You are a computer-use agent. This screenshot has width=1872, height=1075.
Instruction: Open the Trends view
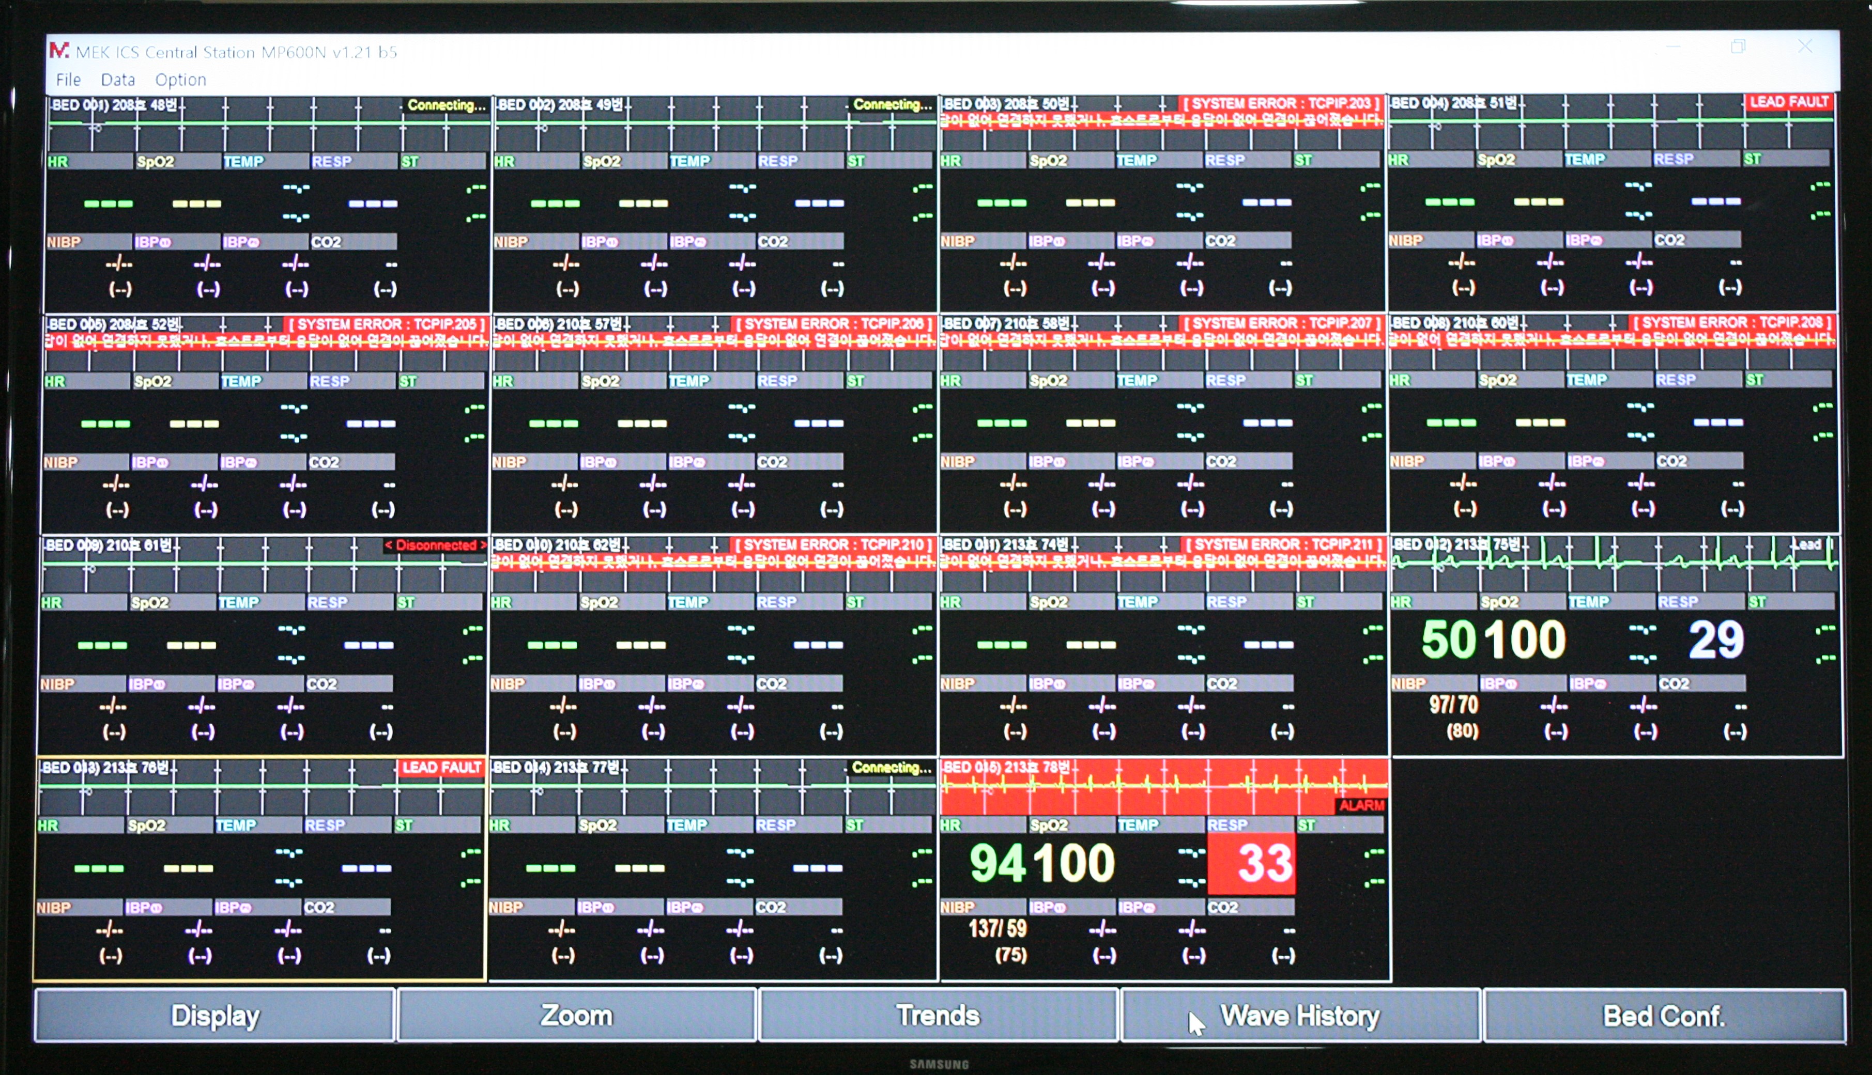(938, 1016)
